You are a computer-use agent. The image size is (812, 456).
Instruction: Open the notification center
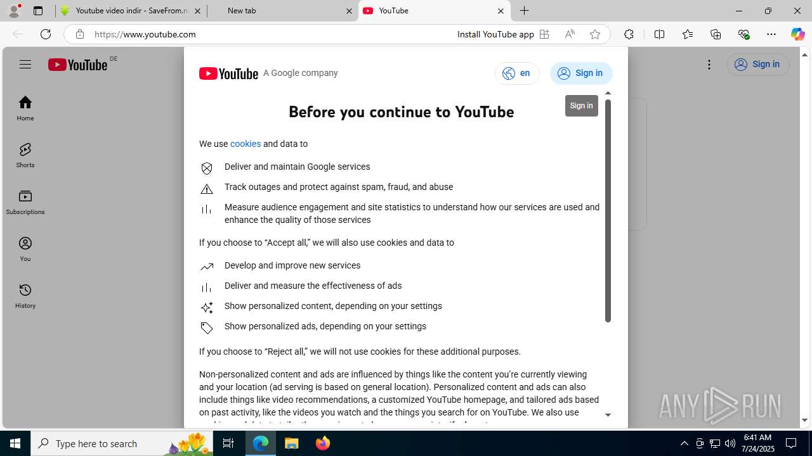(791, 443)
